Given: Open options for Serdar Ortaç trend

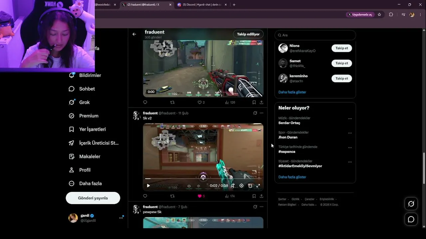Looking at the screenshot, I should tap(350, 119).
